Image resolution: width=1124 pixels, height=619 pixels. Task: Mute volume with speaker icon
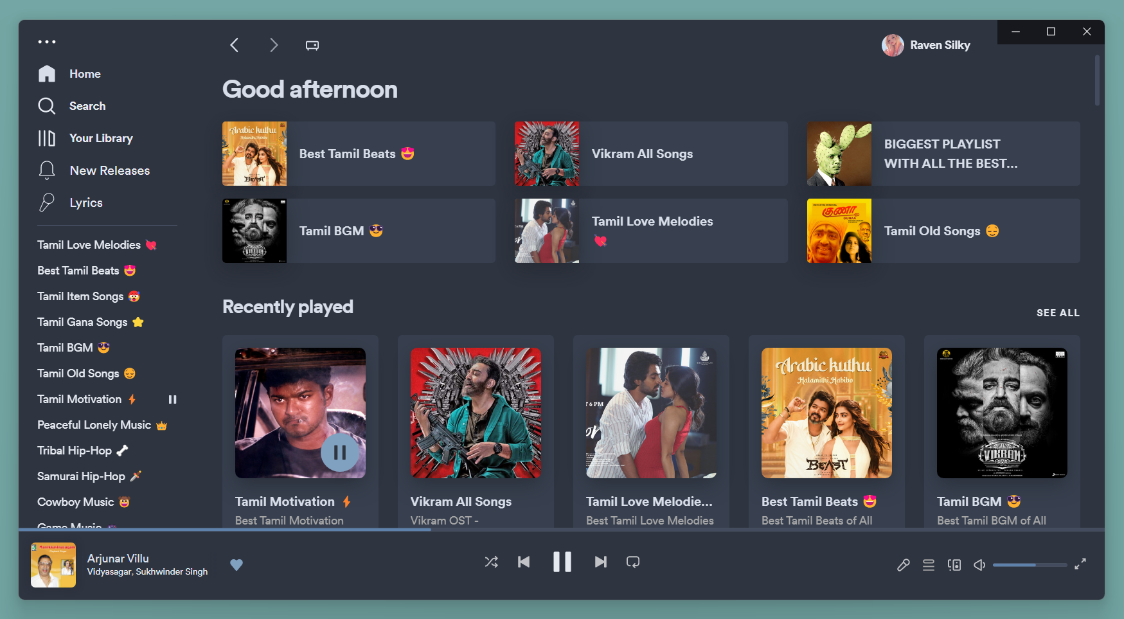click(979, 565)
